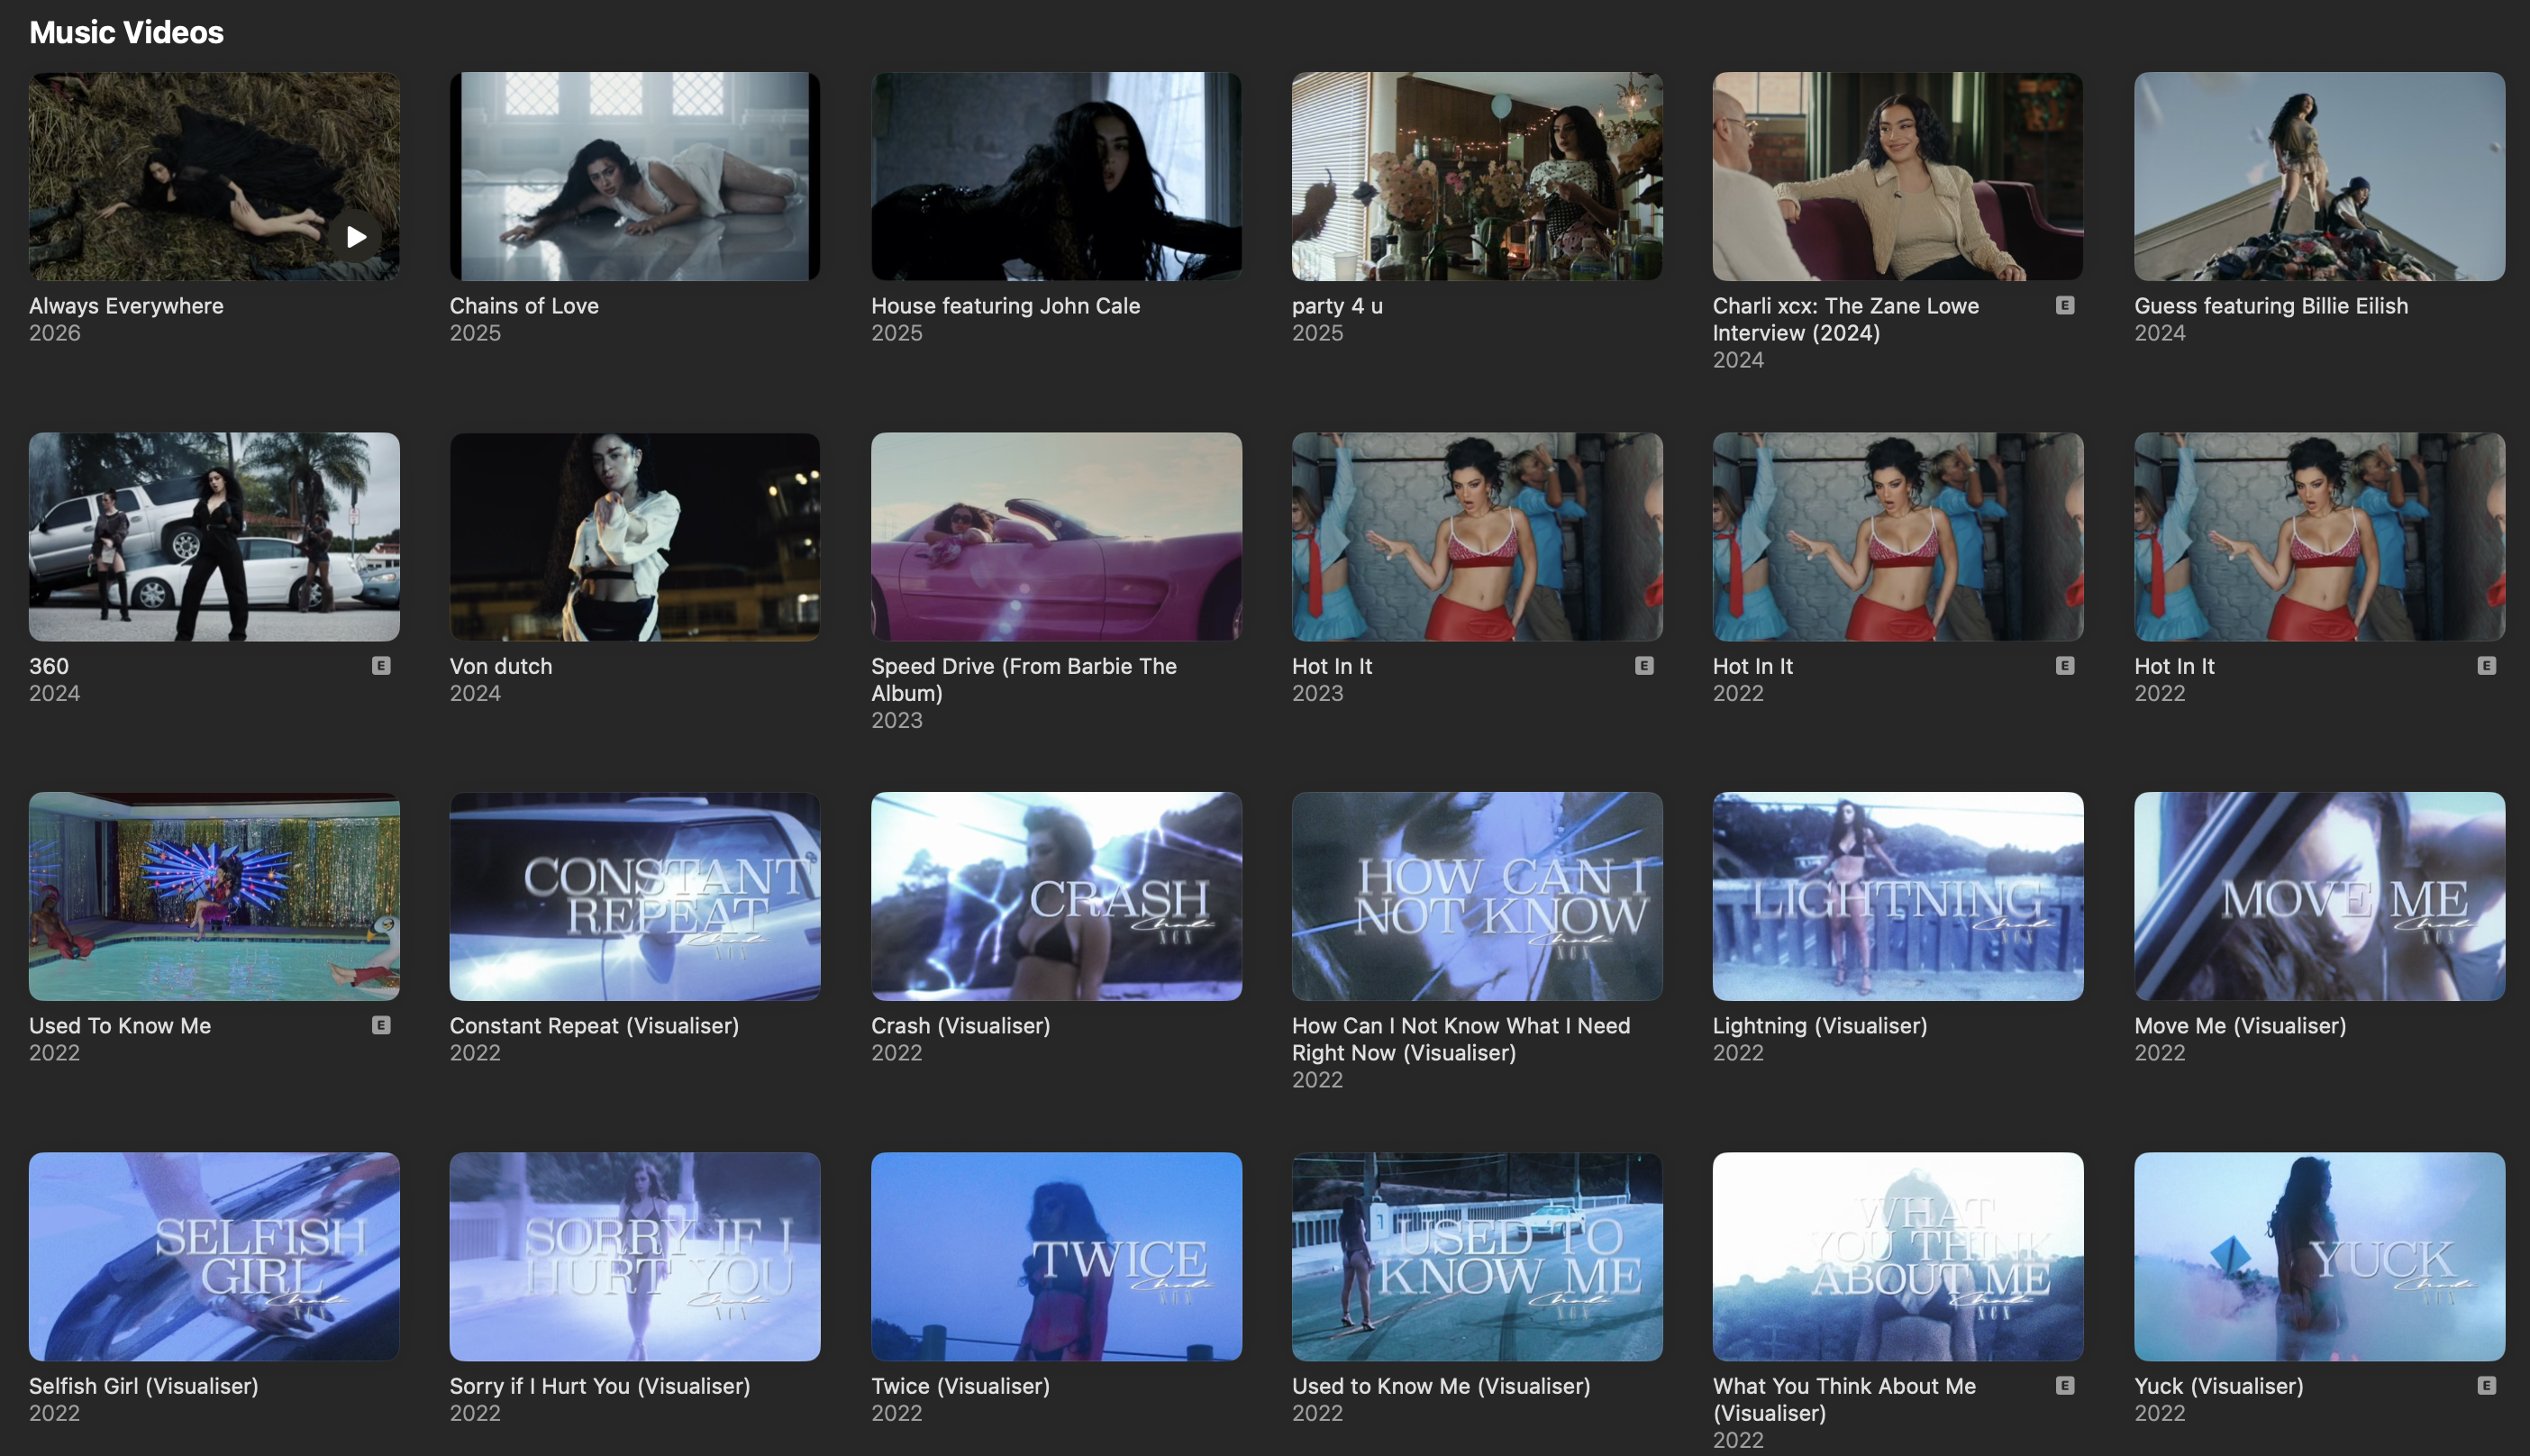
Task: Play the Always Everywhere video
Action: [355, 237]
